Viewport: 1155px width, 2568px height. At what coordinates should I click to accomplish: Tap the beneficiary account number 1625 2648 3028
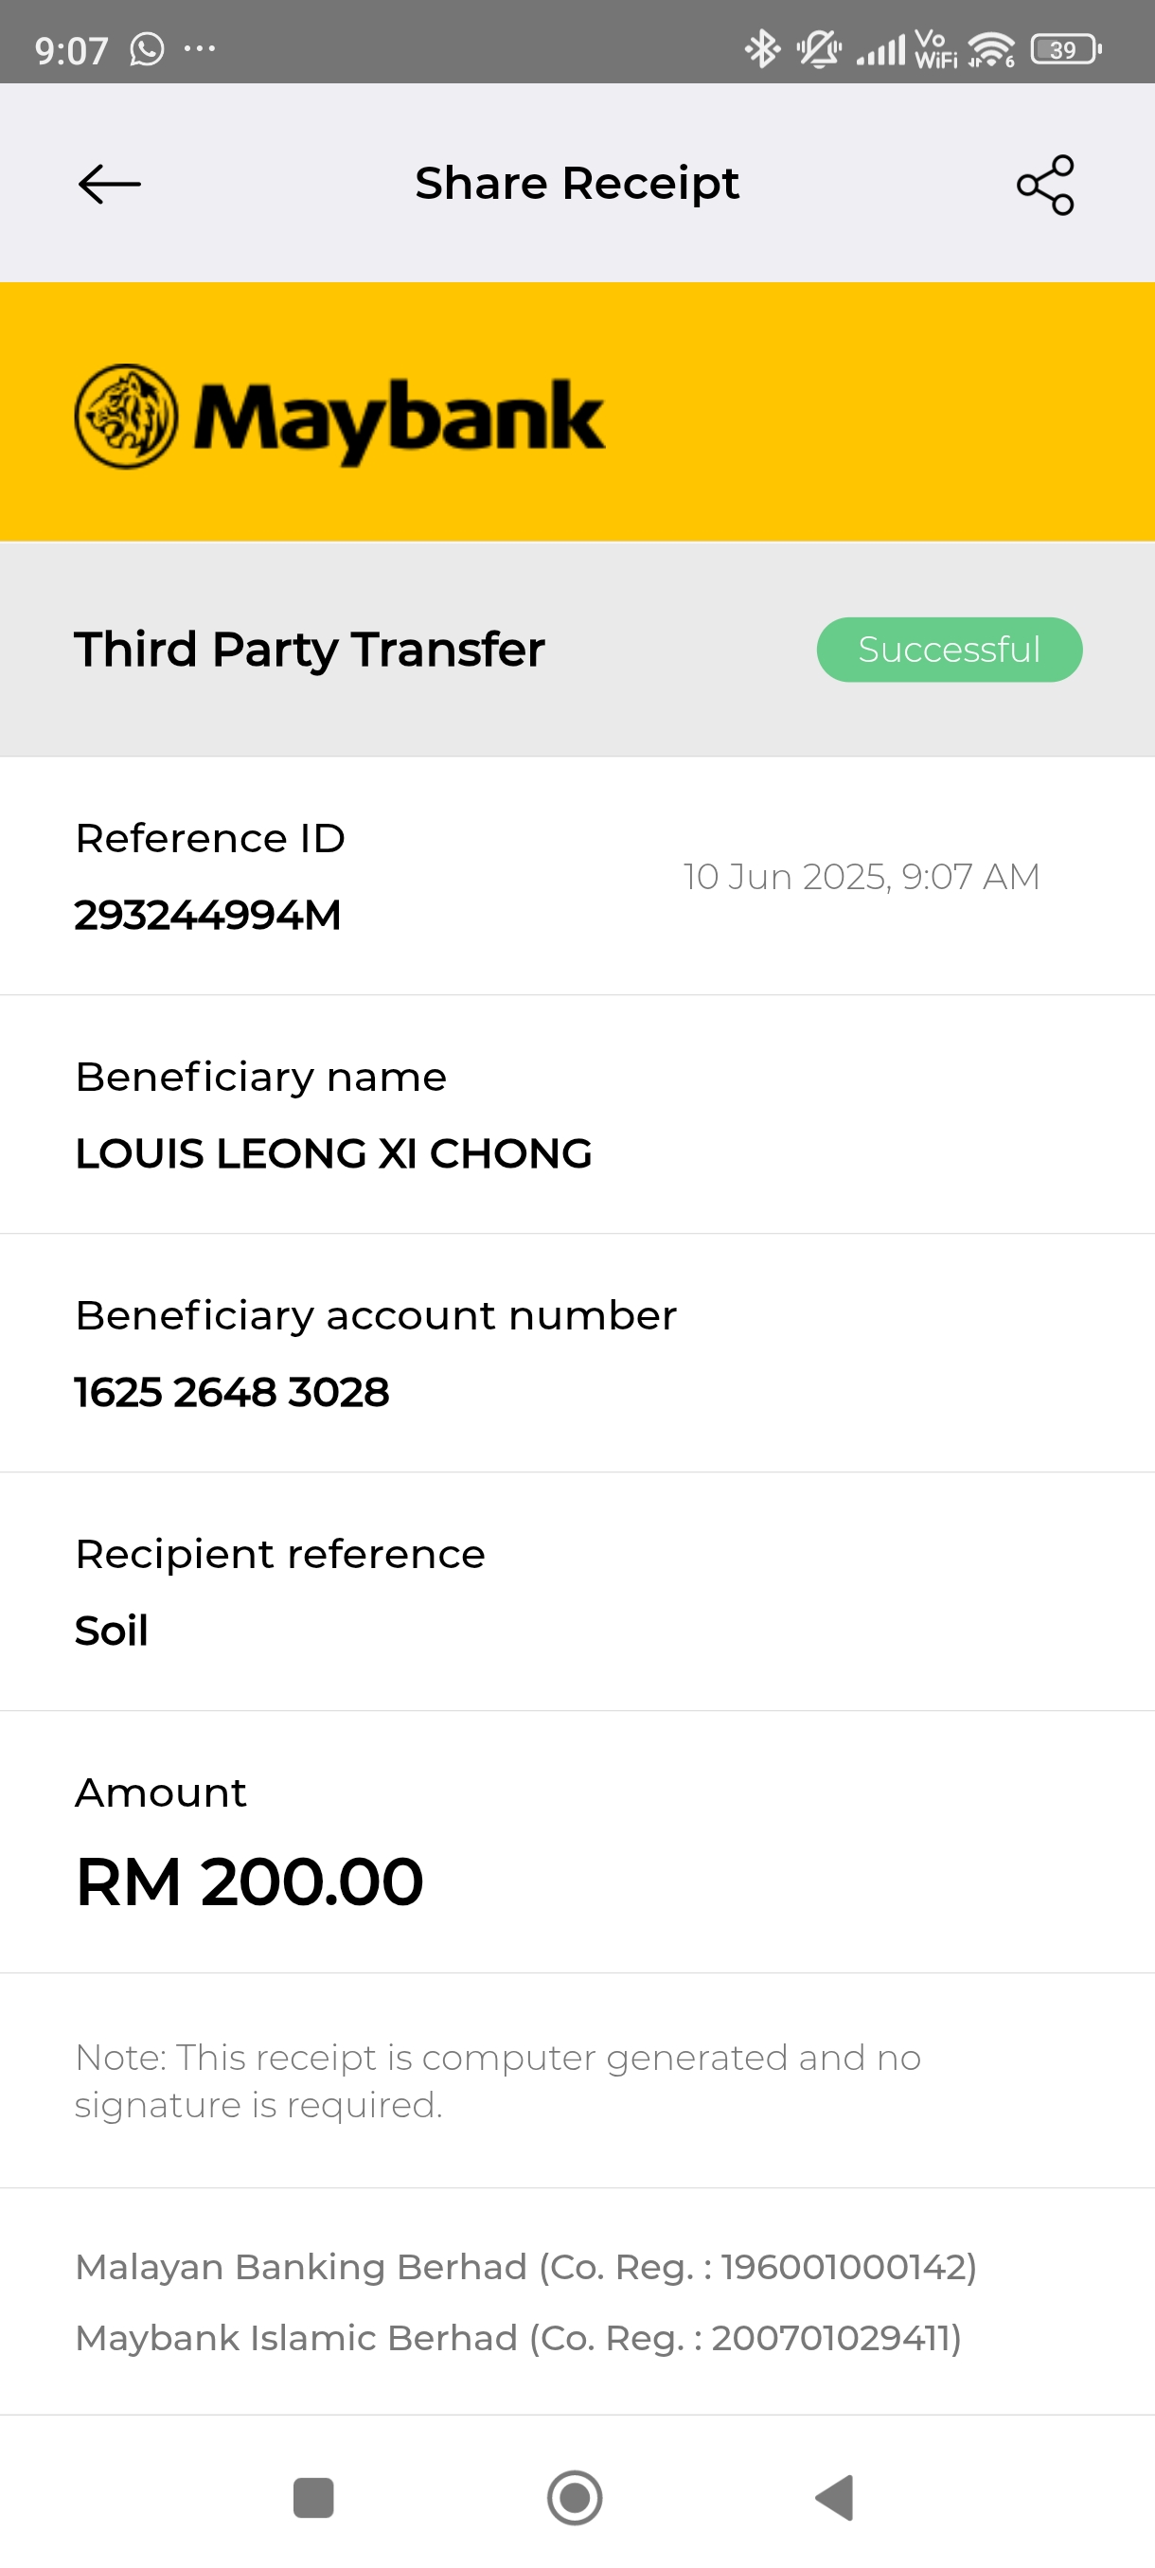[232, 1393]
